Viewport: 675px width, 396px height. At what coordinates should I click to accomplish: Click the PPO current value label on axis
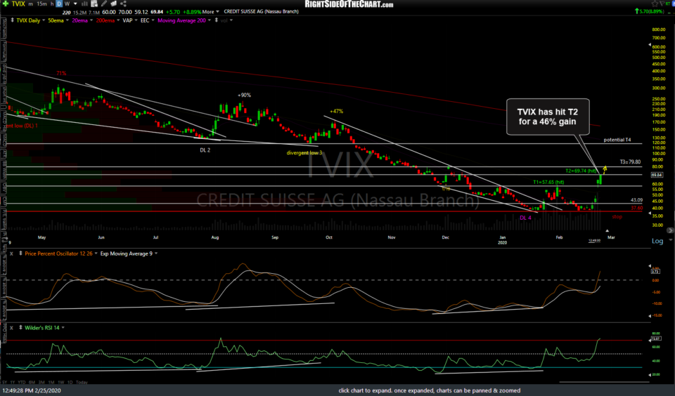655,271
